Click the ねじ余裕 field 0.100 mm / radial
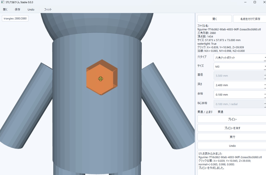 click(240, 104)
